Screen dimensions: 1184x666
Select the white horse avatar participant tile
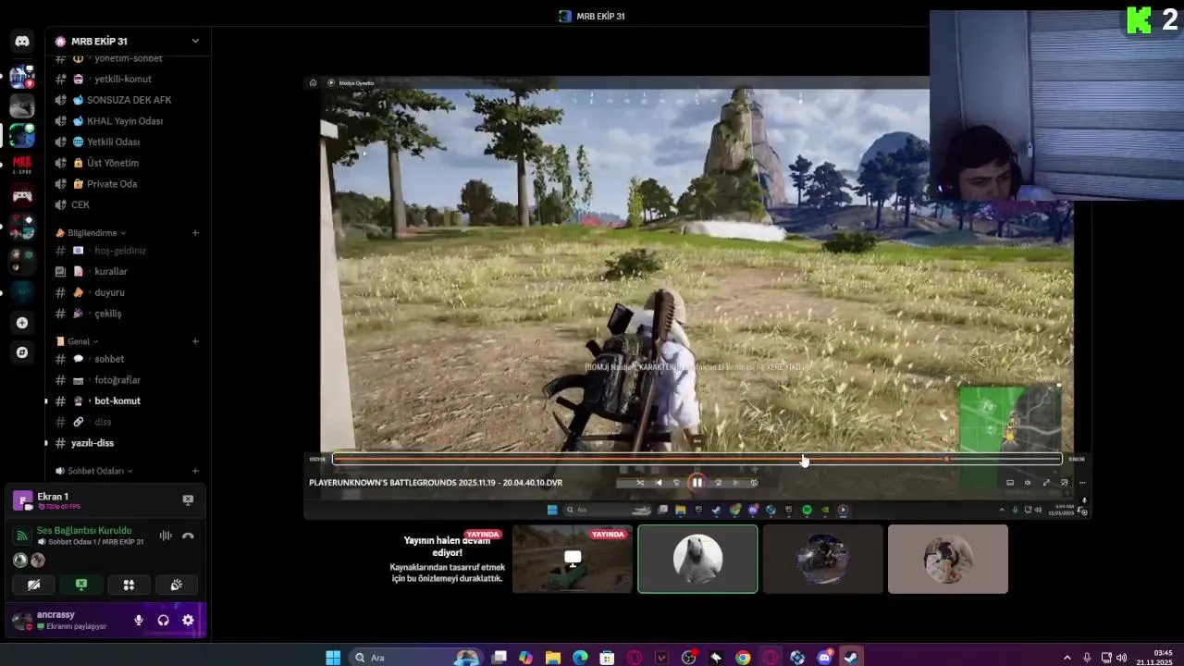(697, 559)
